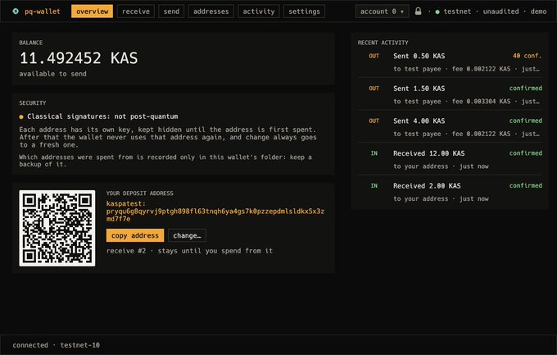Viewport: 557px width, 355px height.
Task: Click the pq-wallet logo icon
Action: click(16, 11)
